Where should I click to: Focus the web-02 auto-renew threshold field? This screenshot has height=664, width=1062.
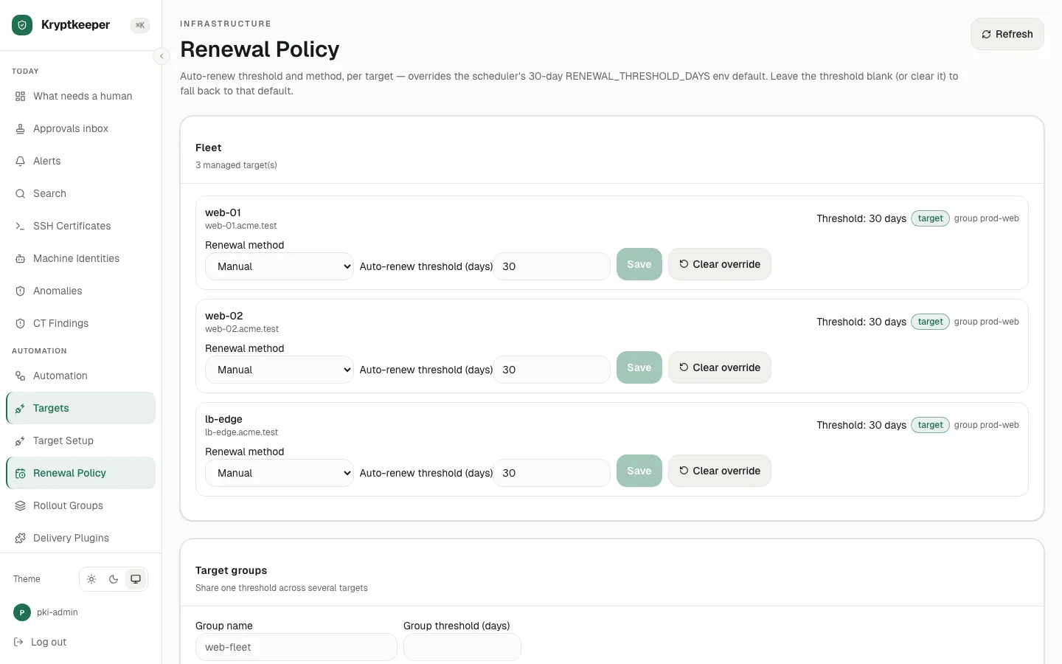(x=552, y=370)
